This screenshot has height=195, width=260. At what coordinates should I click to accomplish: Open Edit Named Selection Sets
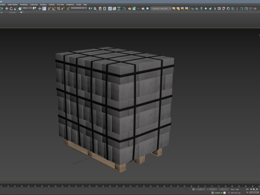click(x=68, y=9)
